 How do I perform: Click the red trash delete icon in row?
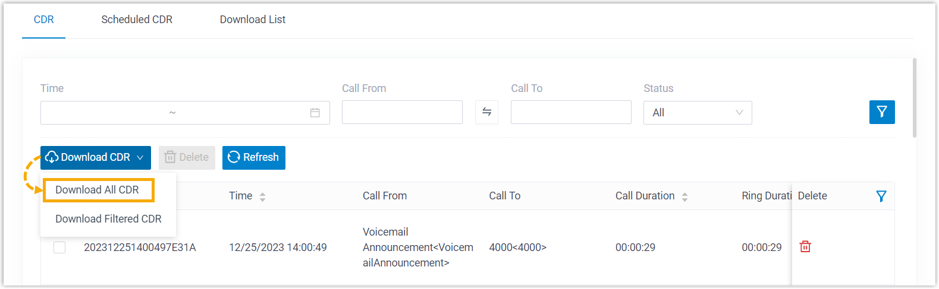(x=805, y=247)
